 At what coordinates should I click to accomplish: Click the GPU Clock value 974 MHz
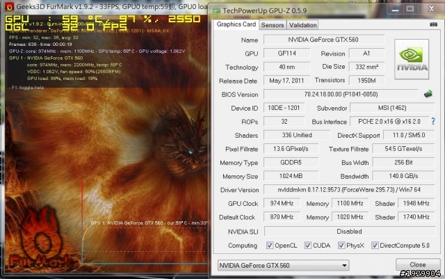pos(282,203)
